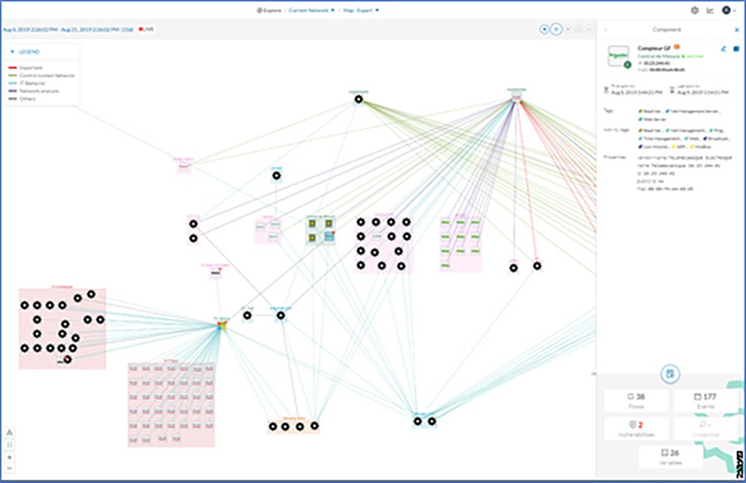Click the red Important legend swatch

click(x=12, y=68)
